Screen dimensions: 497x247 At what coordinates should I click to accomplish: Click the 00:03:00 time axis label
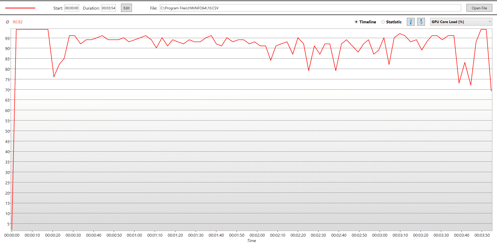click(x=380, y=235)
